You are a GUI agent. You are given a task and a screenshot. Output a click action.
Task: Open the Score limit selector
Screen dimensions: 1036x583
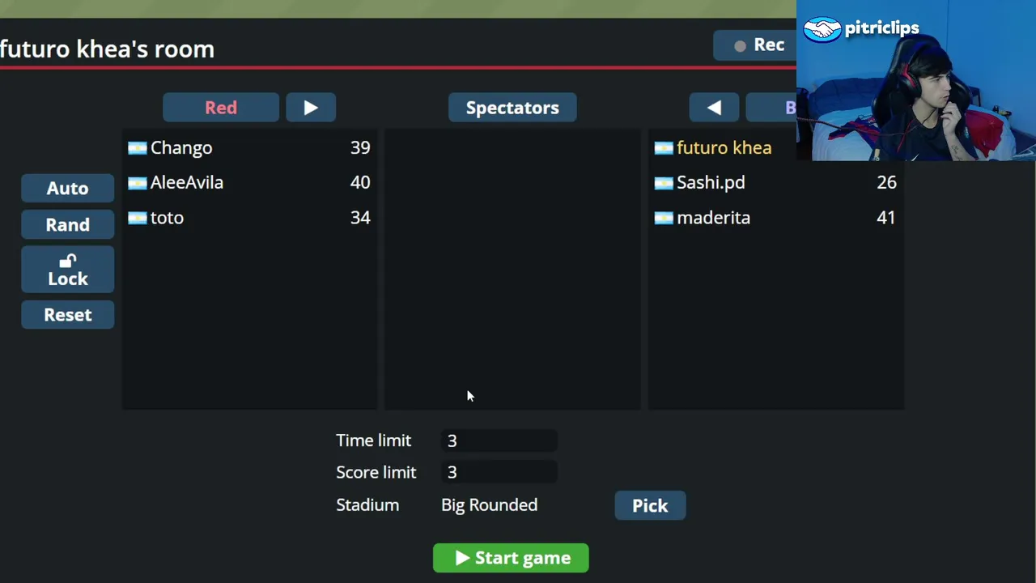pos(499,472)
